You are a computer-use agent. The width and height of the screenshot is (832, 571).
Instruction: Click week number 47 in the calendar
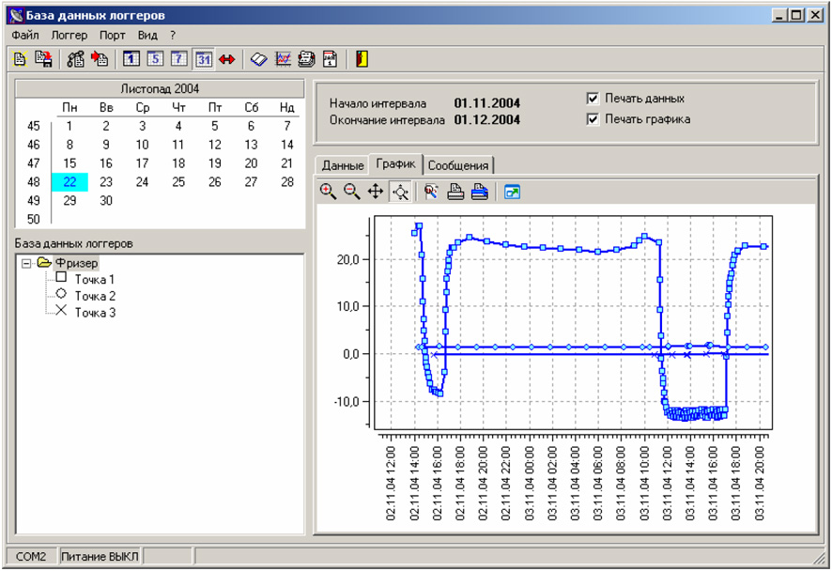(x=34, y=163)
